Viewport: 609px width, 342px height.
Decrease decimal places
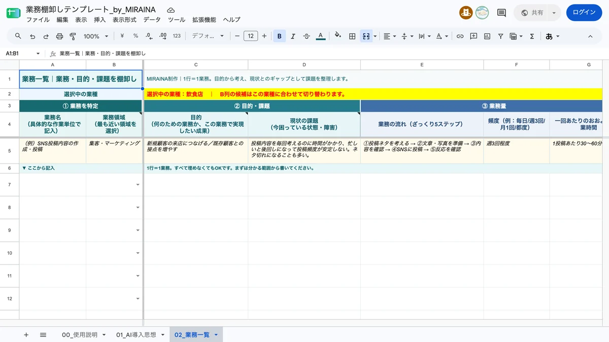149,36
